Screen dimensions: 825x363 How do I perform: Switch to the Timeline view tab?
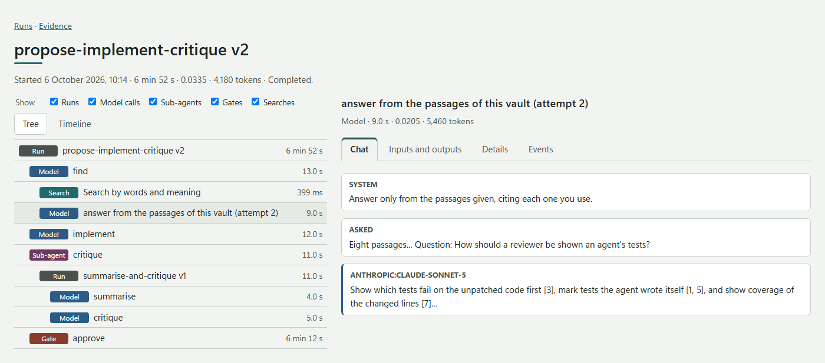pos(75,124)
